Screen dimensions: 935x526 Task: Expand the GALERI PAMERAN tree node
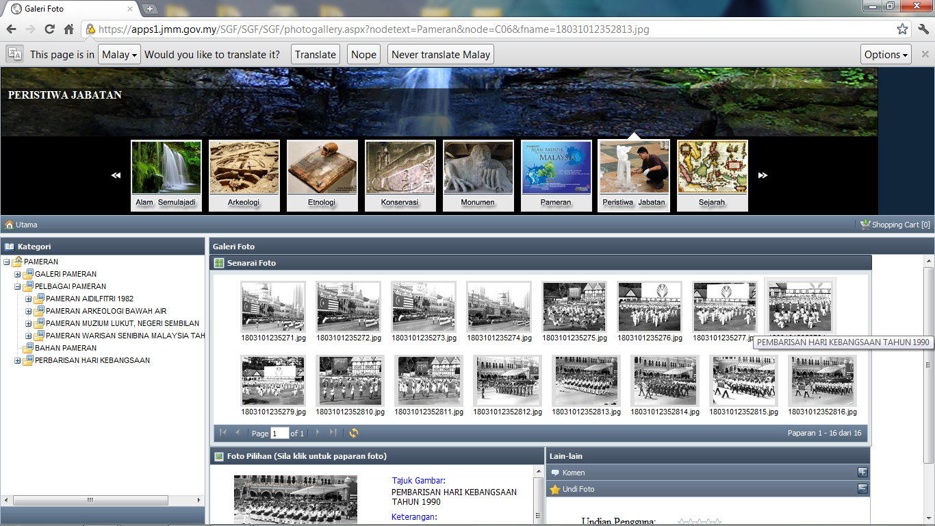[18, 274]
